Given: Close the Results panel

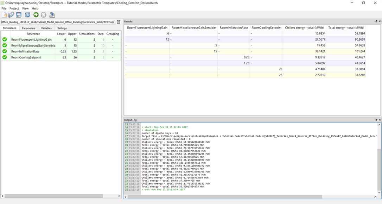Looking at the screenshot, I should tap(380, 21).
